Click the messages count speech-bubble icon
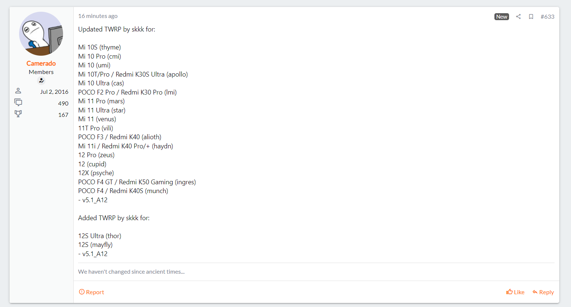The width and height of the screenshot is (571, 307). click(x=18, y=103)
